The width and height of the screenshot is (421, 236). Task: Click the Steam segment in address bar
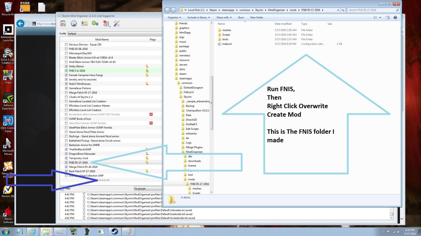(x=213, y=10)
